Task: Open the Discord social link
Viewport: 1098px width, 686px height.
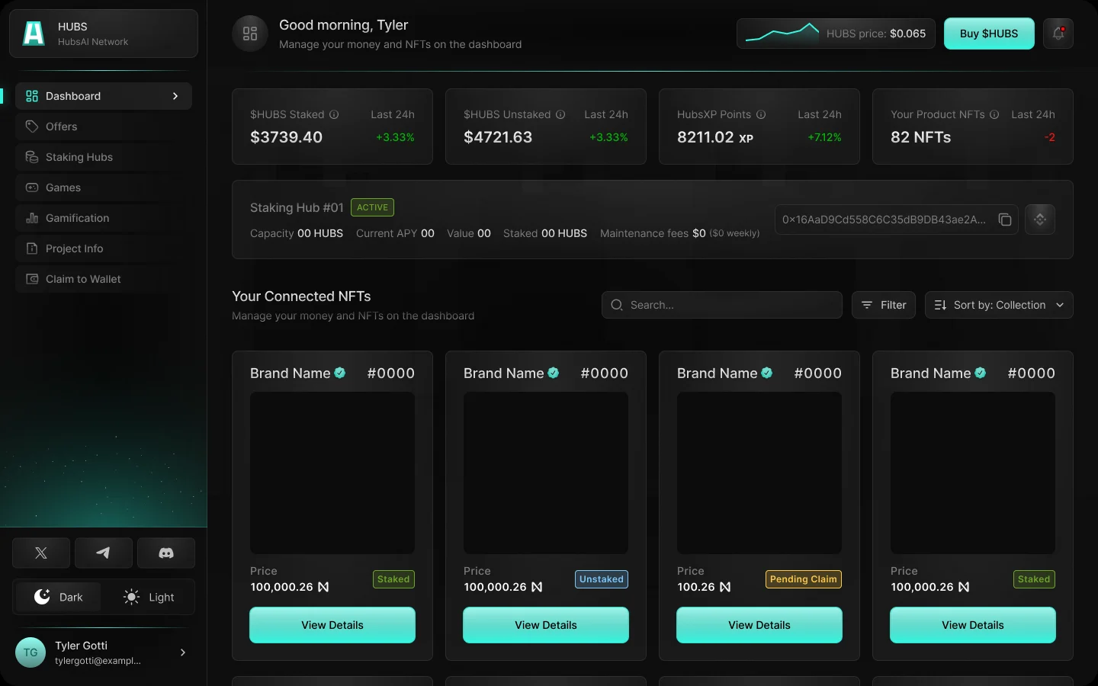Action: pos(166,553)
